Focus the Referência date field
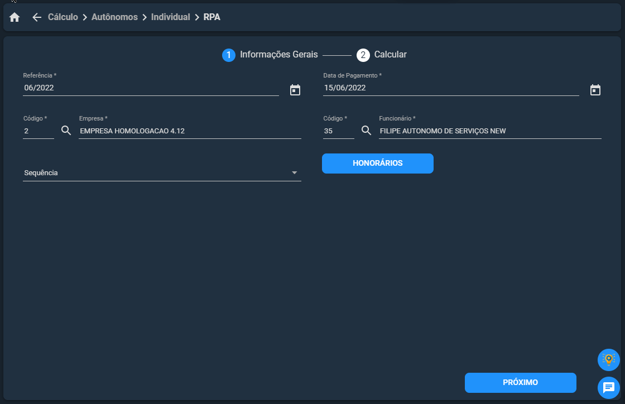The width and height of the screenshot is (625, 404). [151, 88]
